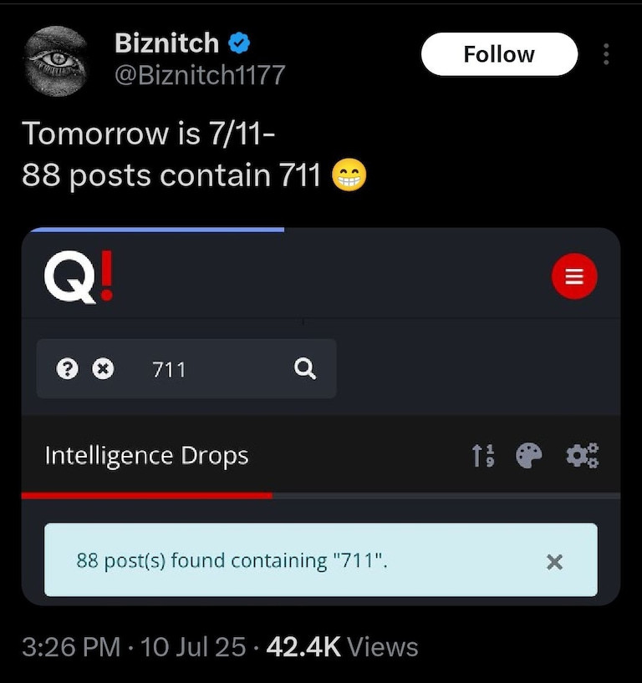Viewport: 642px width, 683px height.
Task: Click the Biznitch profile avatar
Action: click(x=57, y=59)
